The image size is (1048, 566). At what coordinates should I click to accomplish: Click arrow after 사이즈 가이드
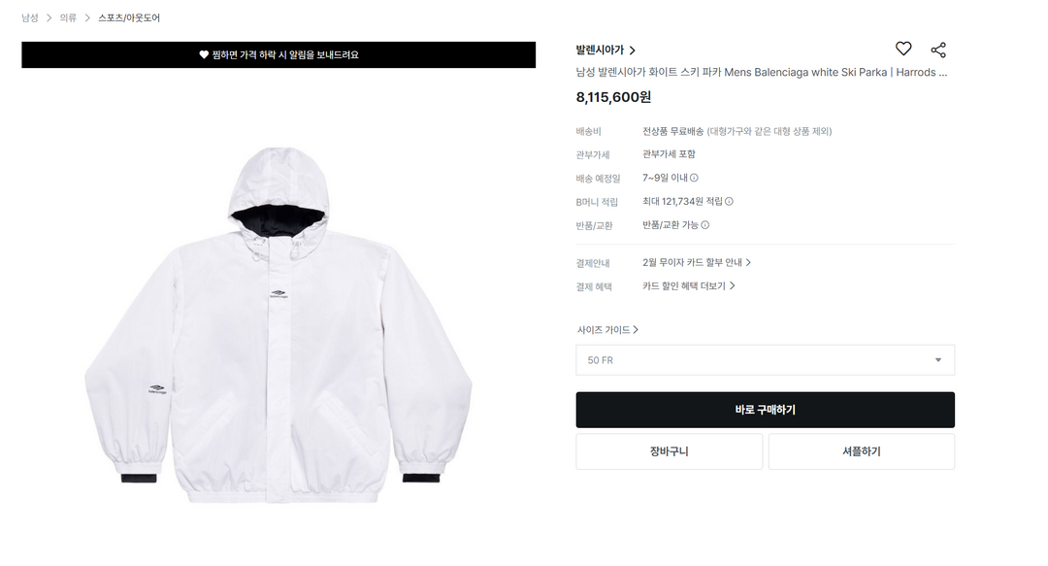coord(636,330)
